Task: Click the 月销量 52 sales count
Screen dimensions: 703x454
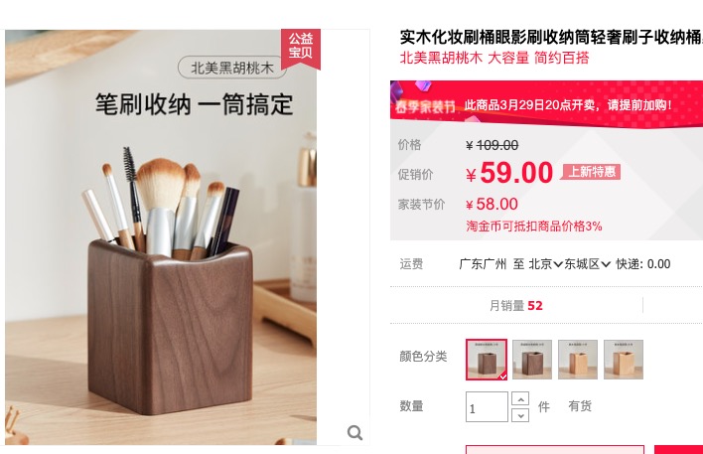Action: pos(515,306)
